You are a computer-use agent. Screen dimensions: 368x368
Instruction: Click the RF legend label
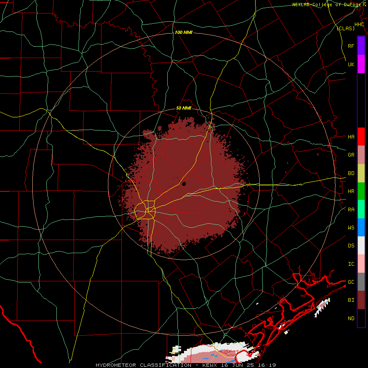(351, 46)
